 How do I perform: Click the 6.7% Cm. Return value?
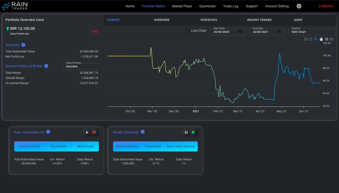click(x=156, y=163)
